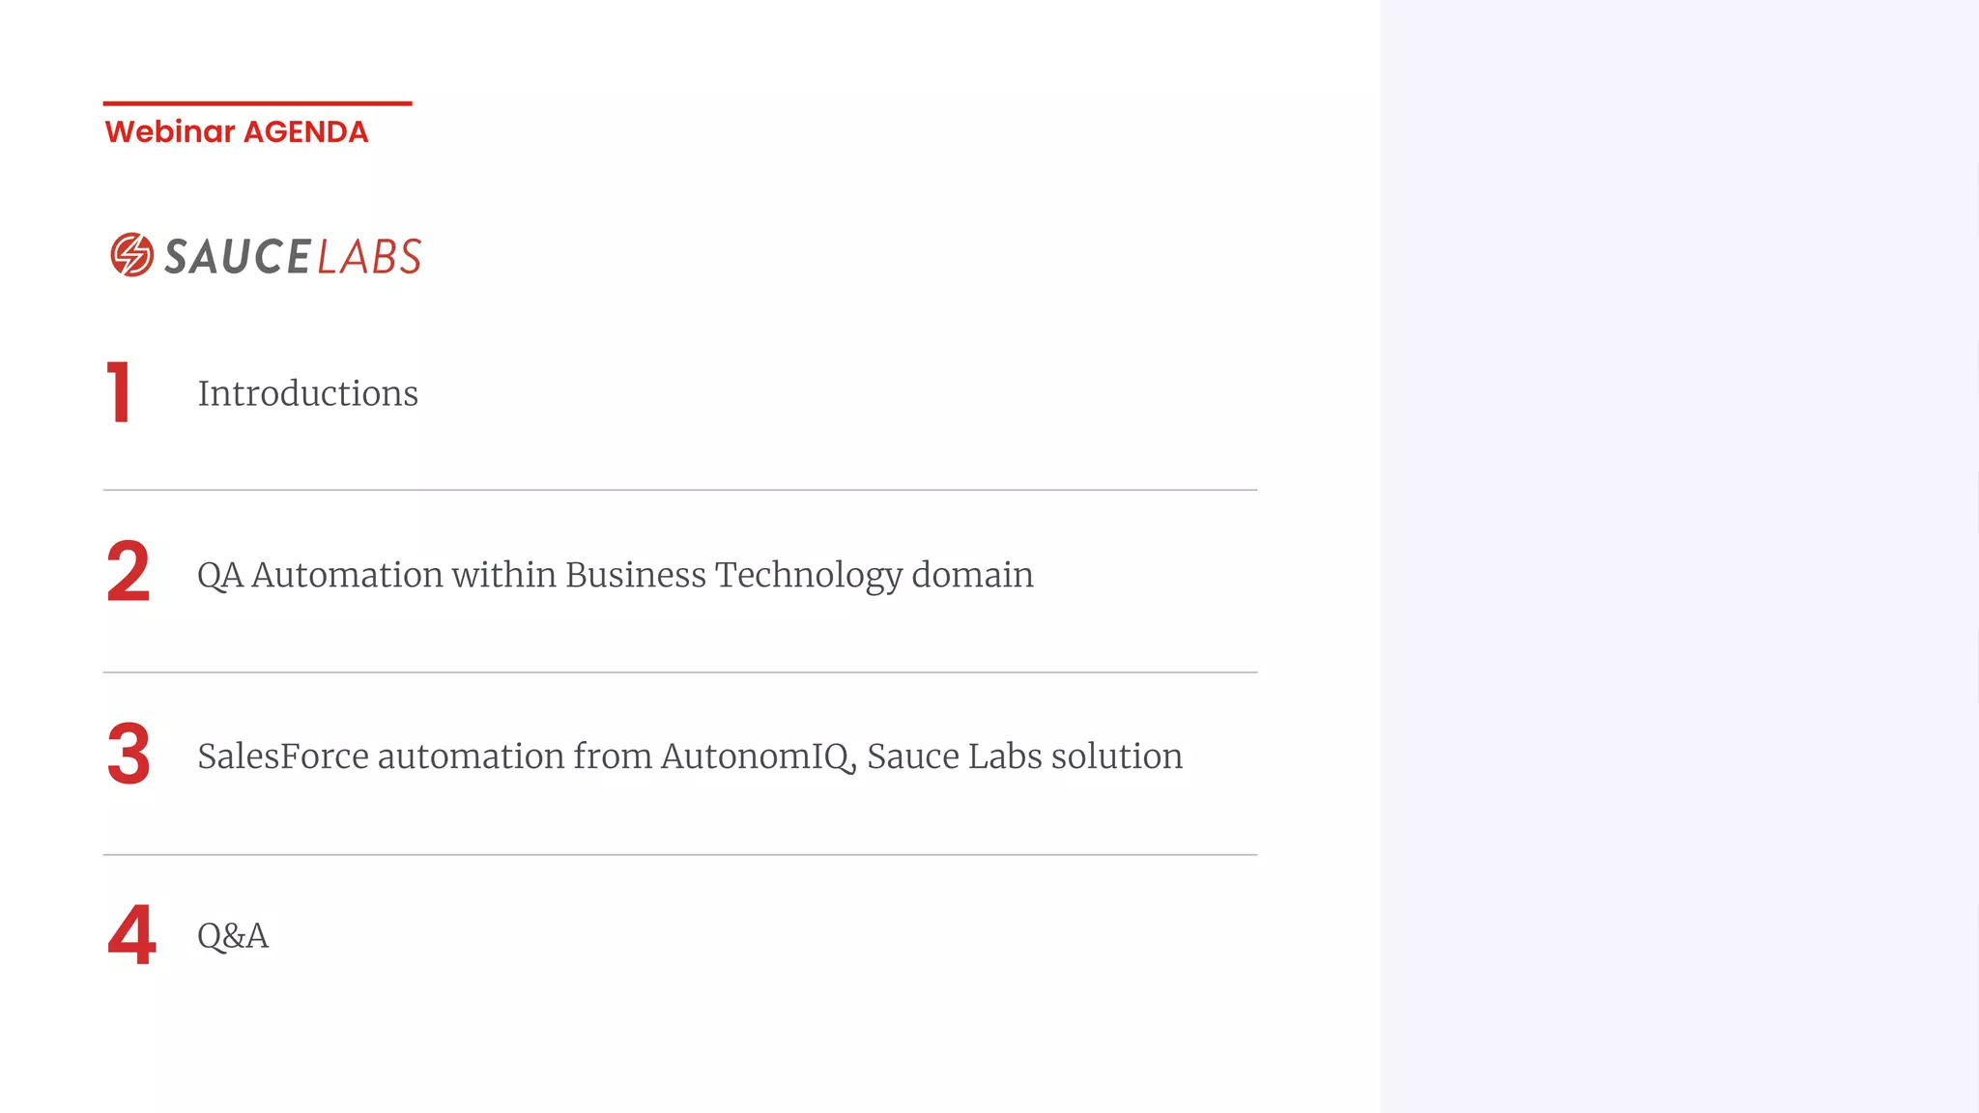Image resolution: width=1979 pixels, height=1113 pixels.
Task: Click the Webinar AGENDA heading
Action: coord(237,131)
